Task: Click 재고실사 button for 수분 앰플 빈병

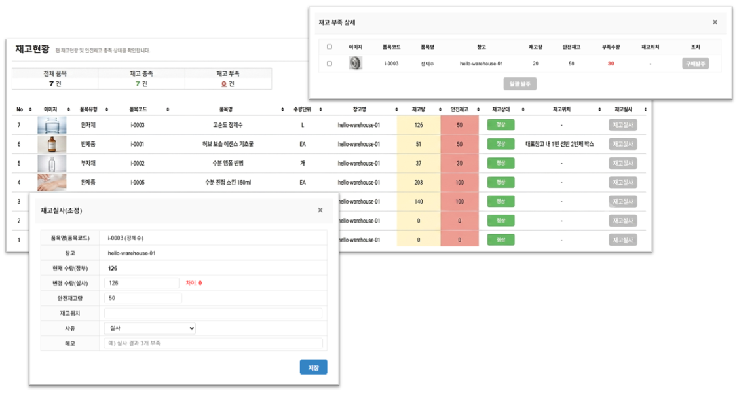Action: [x=623, y=163]
